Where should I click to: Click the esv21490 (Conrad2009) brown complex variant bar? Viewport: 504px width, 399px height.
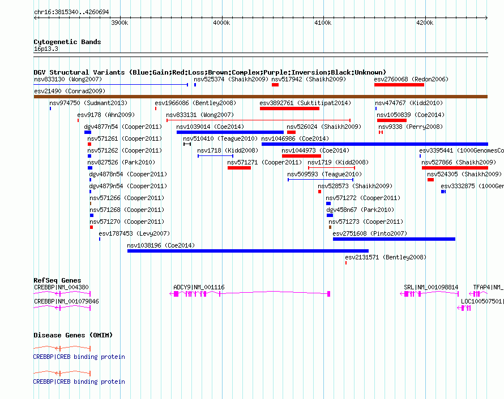tap(260, 97)
